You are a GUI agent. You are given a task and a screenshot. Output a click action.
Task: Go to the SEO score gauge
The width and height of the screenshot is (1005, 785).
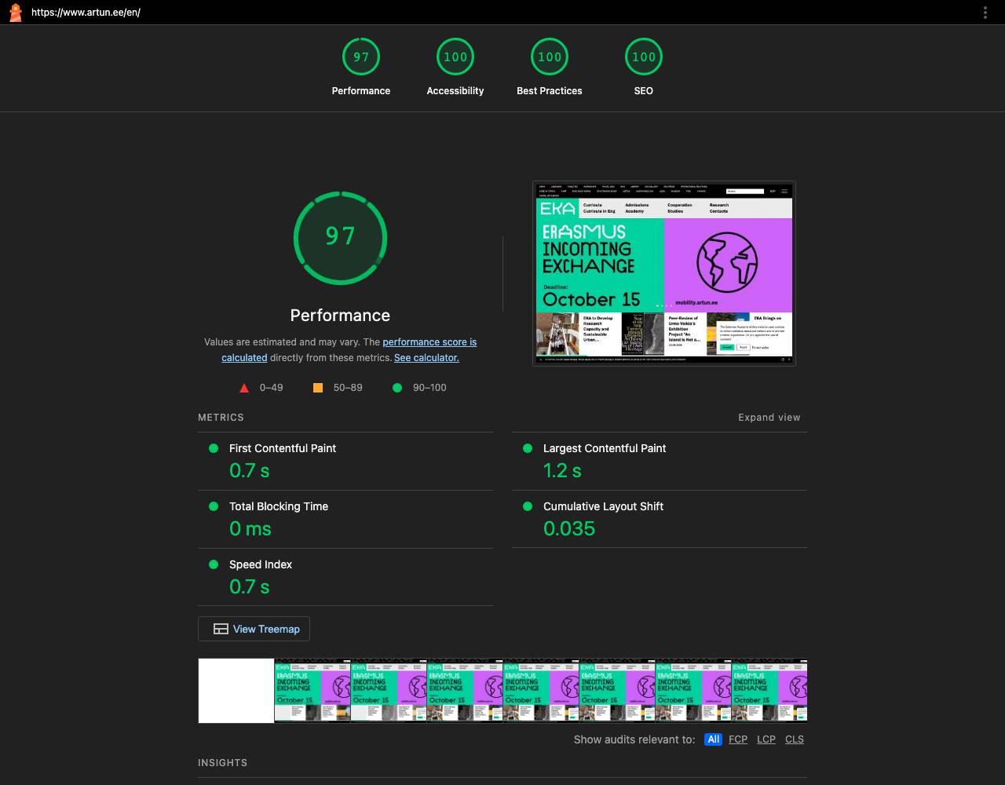tap(644, 68)
